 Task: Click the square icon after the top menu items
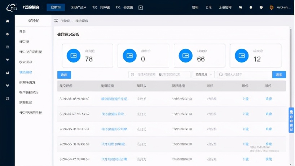[x=141, y=8]
